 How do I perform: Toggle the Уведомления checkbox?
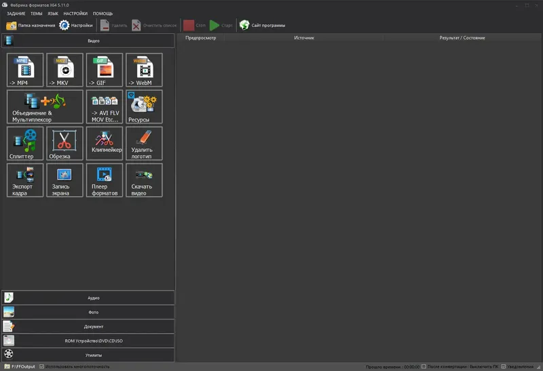point(504,366)
